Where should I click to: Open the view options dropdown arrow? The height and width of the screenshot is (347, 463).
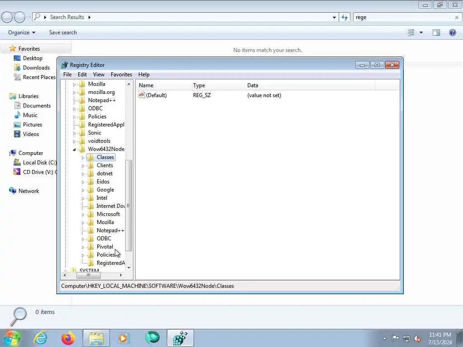[x=421, y=33]
